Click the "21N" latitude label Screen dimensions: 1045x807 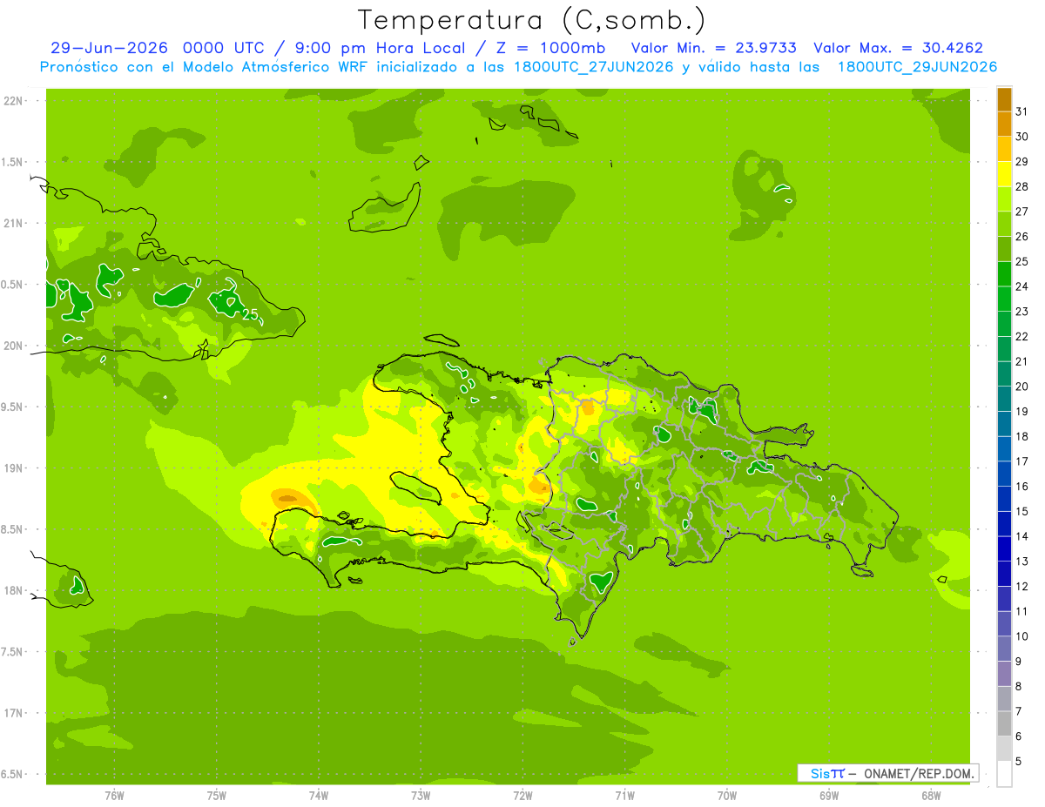pos(13,223)
